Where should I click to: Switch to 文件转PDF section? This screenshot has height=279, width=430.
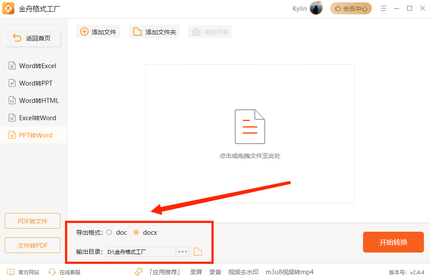(x=33, y=245)
